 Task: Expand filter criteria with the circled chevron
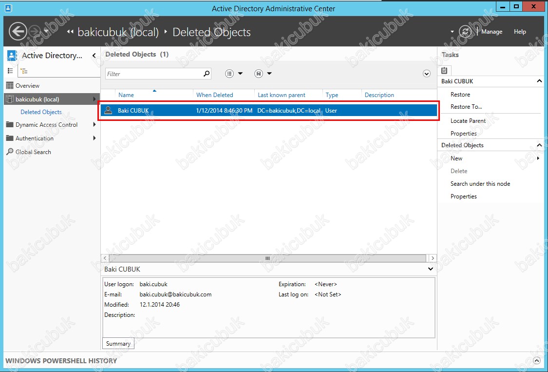[426, 74]
